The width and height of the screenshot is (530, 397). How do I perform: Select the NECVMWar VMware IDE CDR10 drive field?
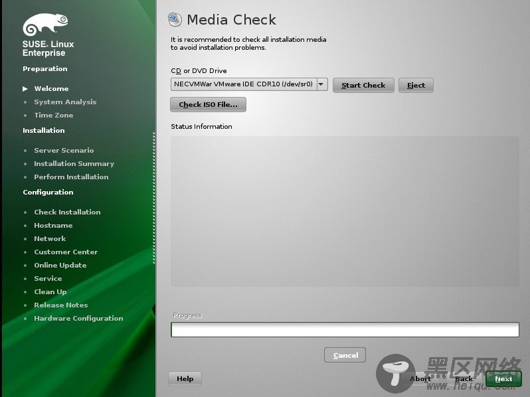pyautogui.click(x=249, y=84)
